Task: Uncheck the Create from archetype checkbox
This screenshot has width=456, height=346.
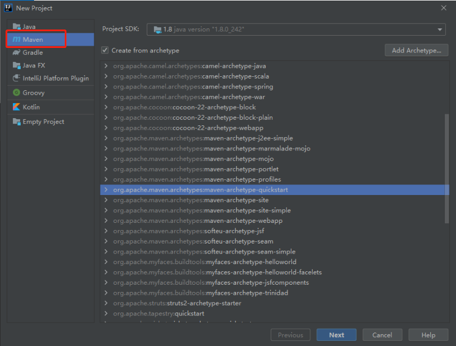Action: [105, 50]
